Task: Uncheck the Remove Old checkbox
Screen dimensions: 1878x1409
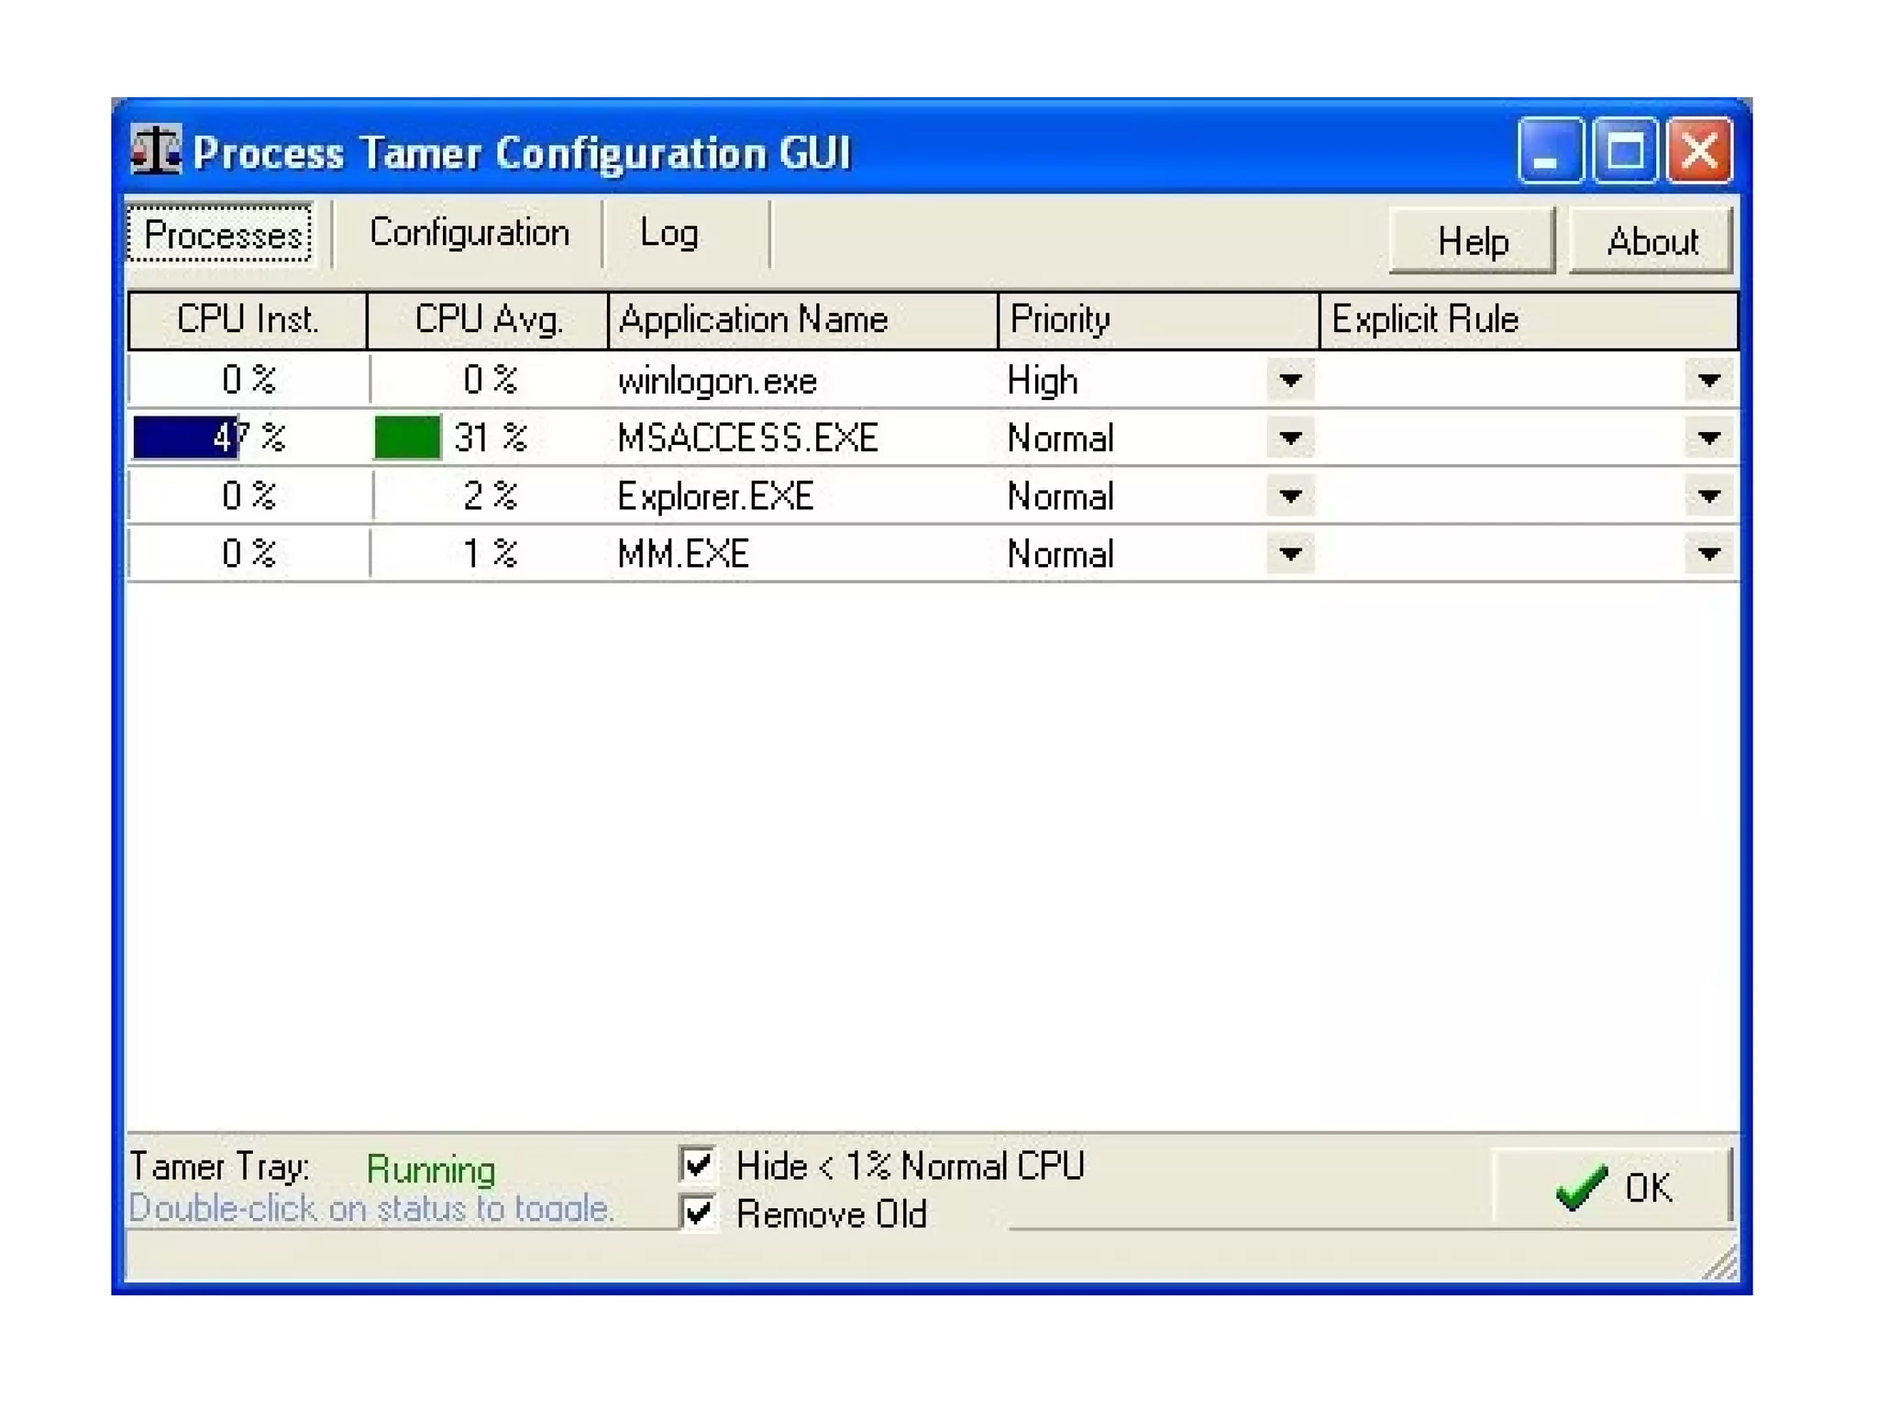Action: [699, 1213]
